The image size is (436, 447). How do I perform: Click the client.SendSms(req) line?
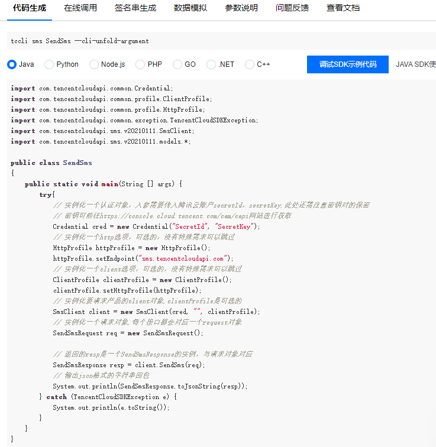click(x=129, y=365)
